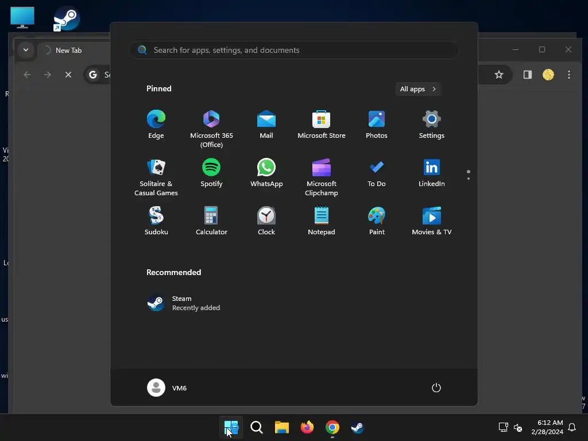Launch Spotify
Viewport: 588px width, 441px height.
211,173
